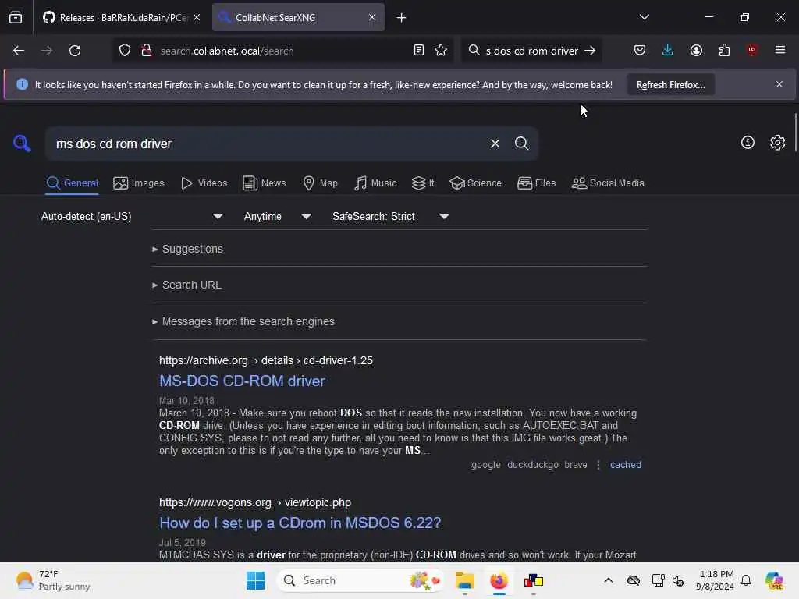Go with arrow in Firefox search box

click(x=590, y=51)
